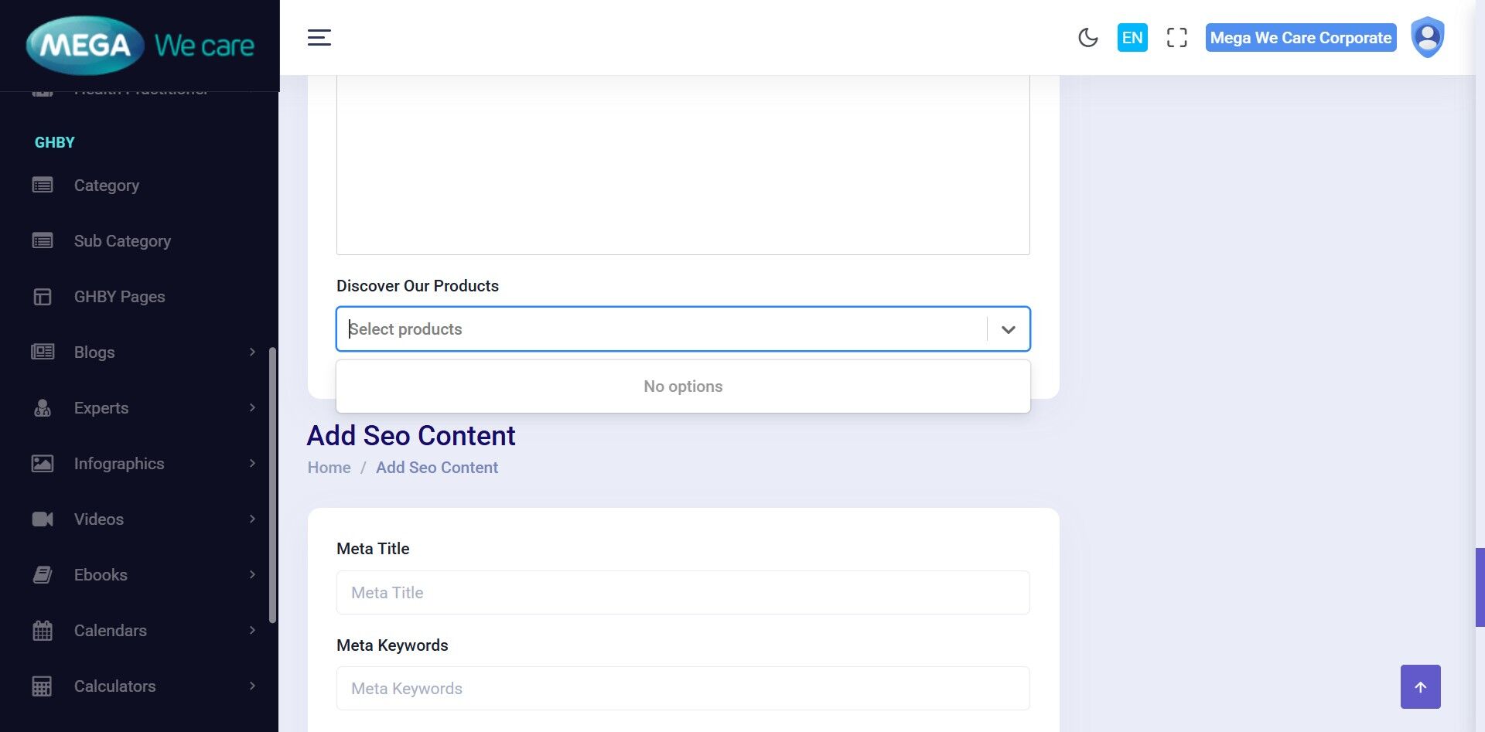This screenshot has height=732, width=1485.
Task: Enter fullscreen mode via bracket icon
Action: [1176, 38]
